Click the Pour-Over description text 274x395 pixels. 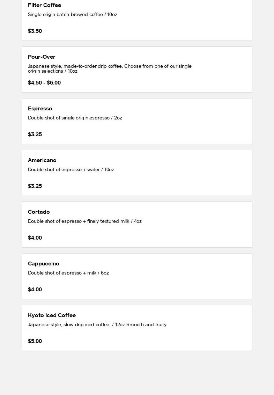click(110, 68)
